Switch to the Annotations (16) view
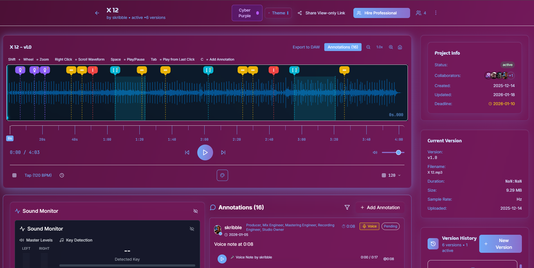 [x=343, y=47]
